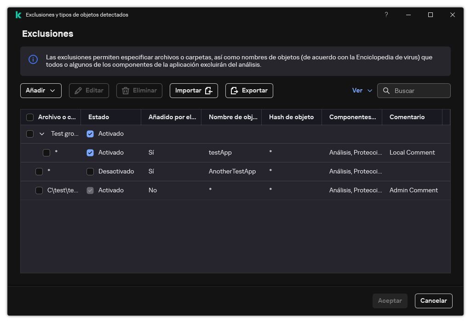Click the Cancelar button
This screenshot has height=323, width=471.
tap(433, 300)
